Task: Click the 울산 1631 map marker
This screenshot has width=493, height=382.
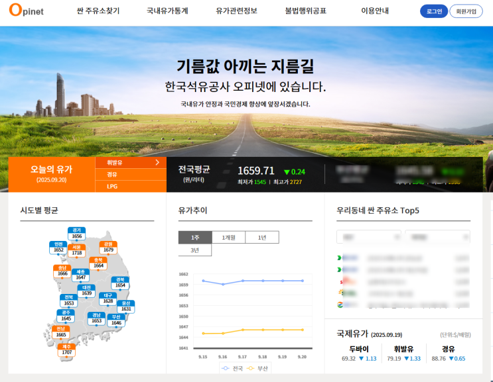Action: point(126,306)
